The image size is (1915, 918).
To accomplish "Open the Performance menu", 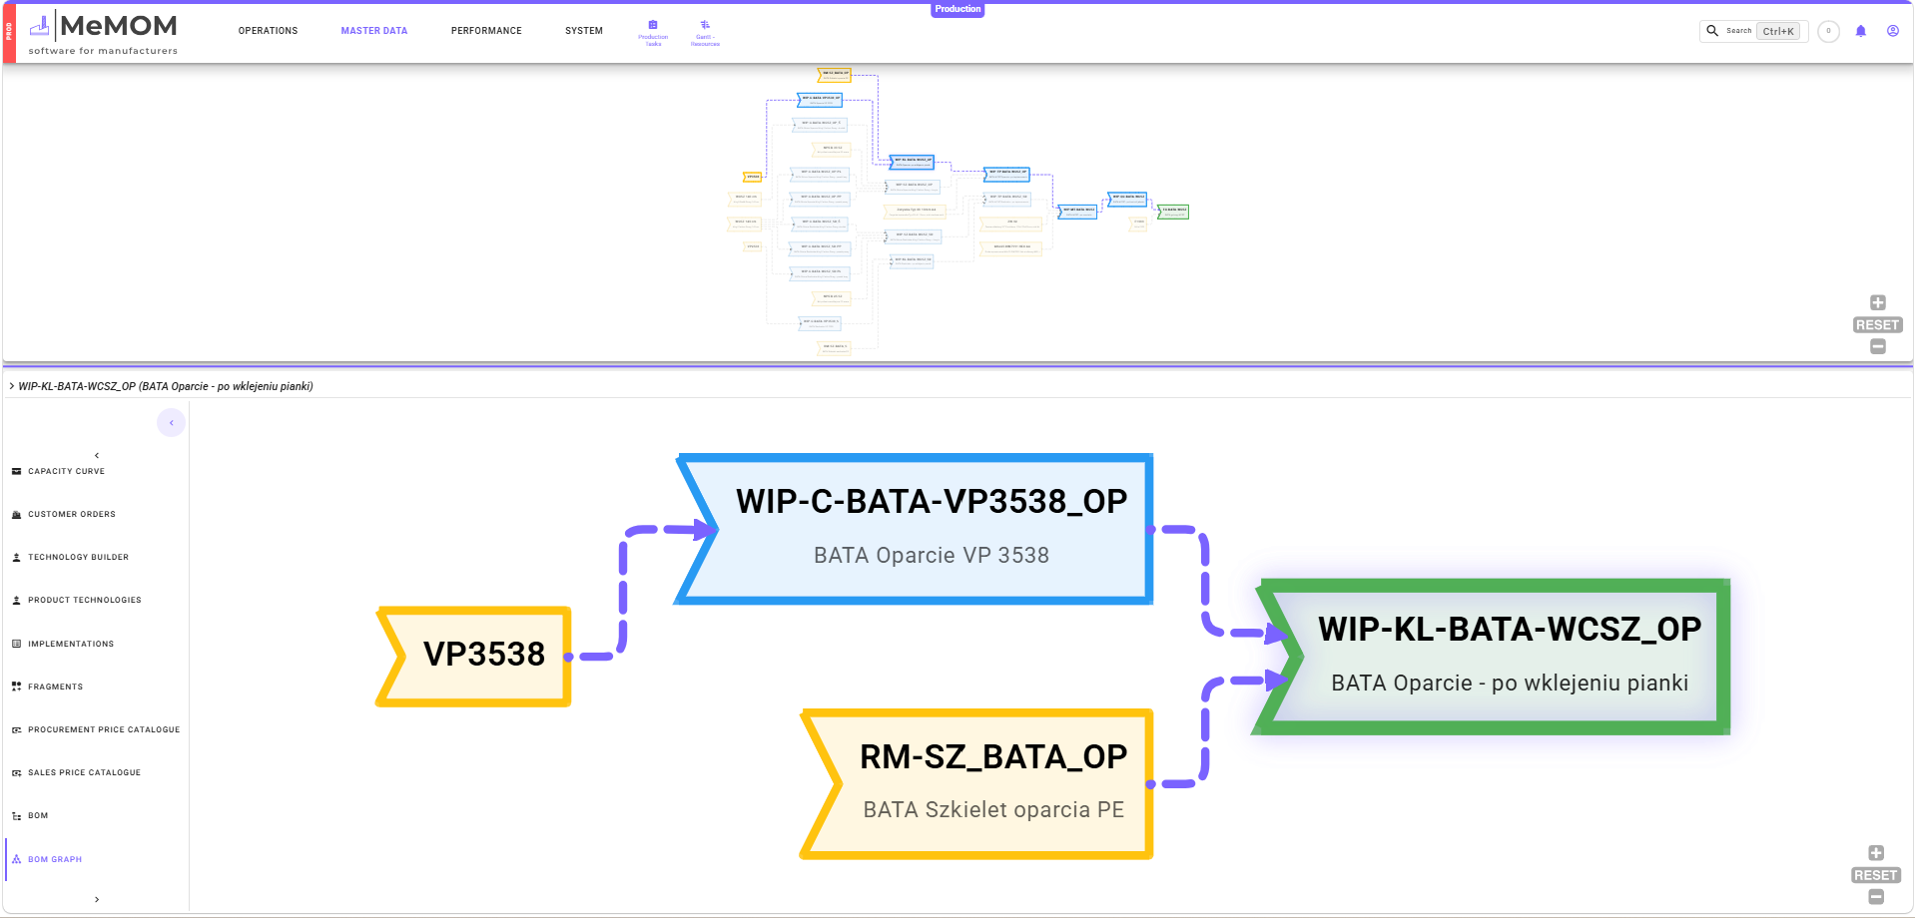I will (x=486, y=31).
